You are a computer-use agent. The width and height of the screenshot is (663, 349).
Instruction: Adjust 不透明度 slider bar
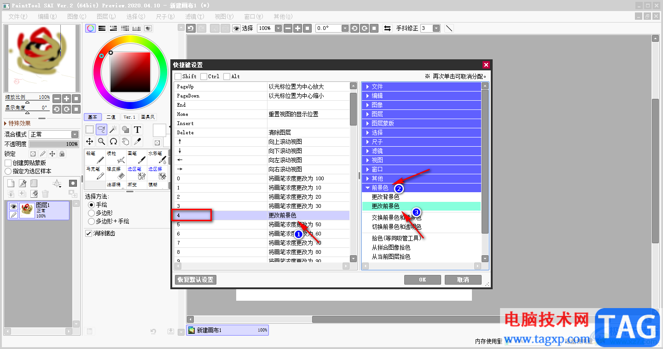tap(54, 144)
